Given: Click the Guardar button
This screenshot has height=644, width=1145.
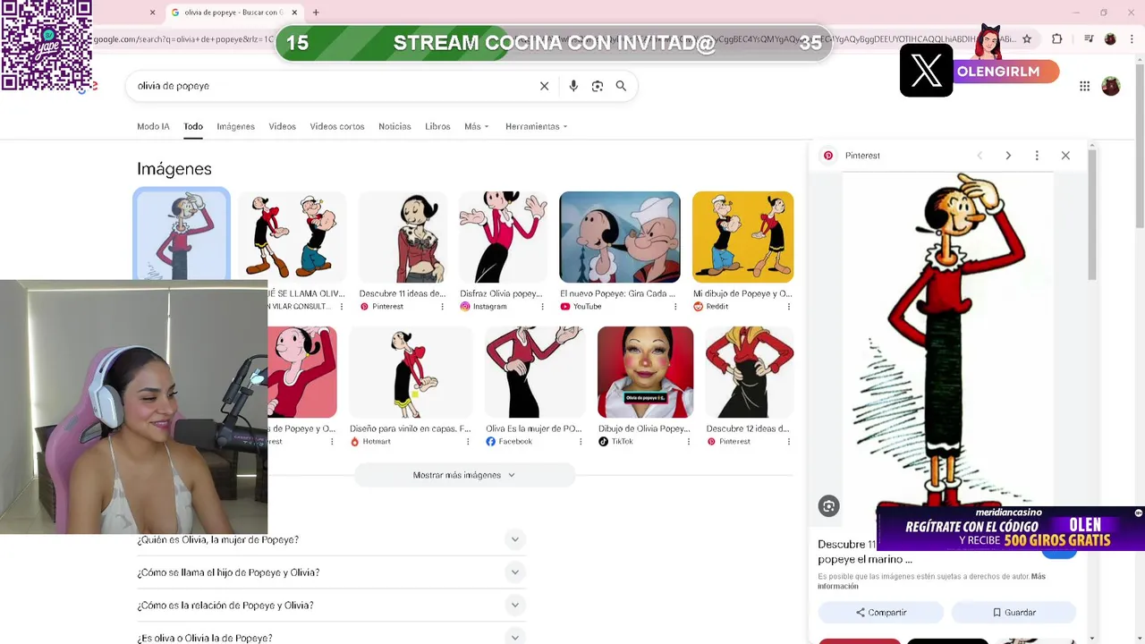Looking at the screenshot, I should click(1014, 613).
